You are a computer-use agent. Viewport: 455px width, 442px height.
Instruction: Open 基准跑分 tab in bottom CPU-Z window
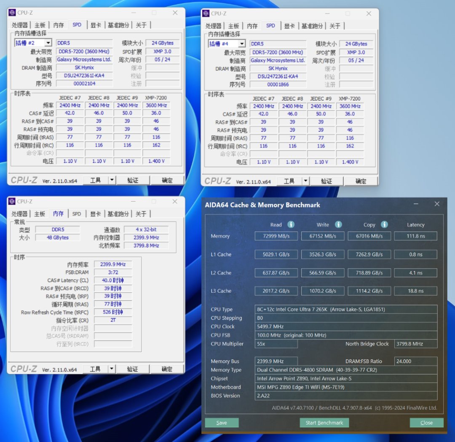coord(118,214)
